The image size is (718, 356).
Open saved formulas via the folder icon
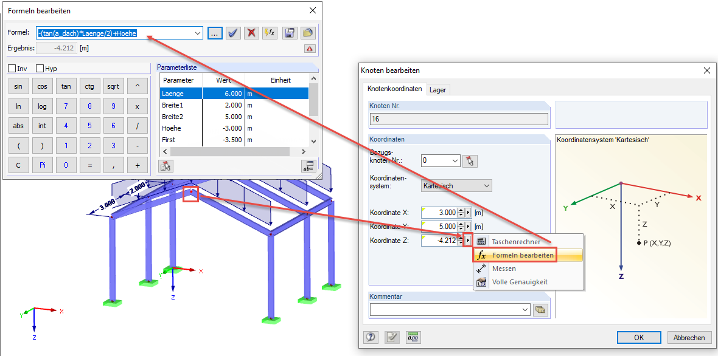click(308, 33)
